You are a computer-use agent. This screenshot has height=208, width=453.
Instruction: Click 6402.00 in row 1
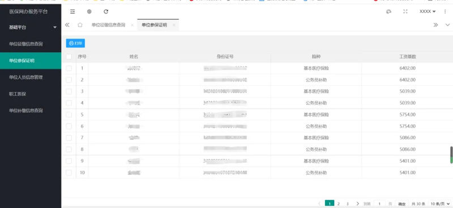(x=408, y=68)
